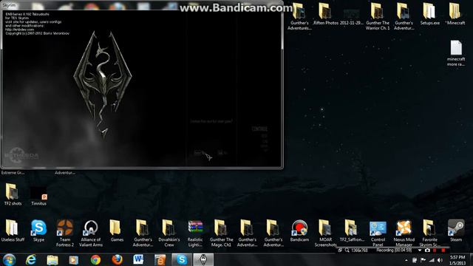
Task: Open Windows Explorer from taskbar
Action: pos(52,259)
